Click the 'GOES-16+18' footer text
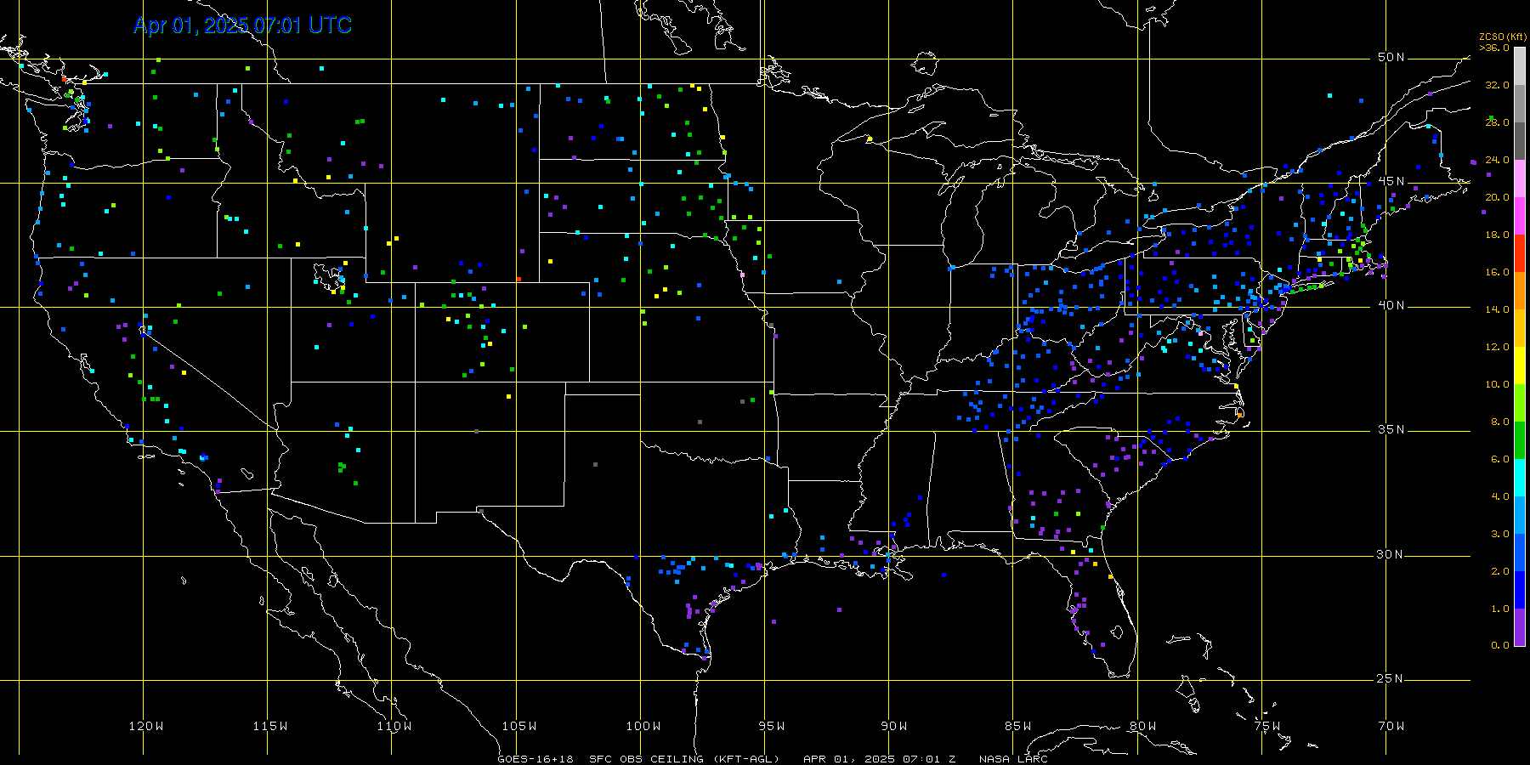Image resolution: width=1530 pixels, height=765 pixels. pos(535,759)
